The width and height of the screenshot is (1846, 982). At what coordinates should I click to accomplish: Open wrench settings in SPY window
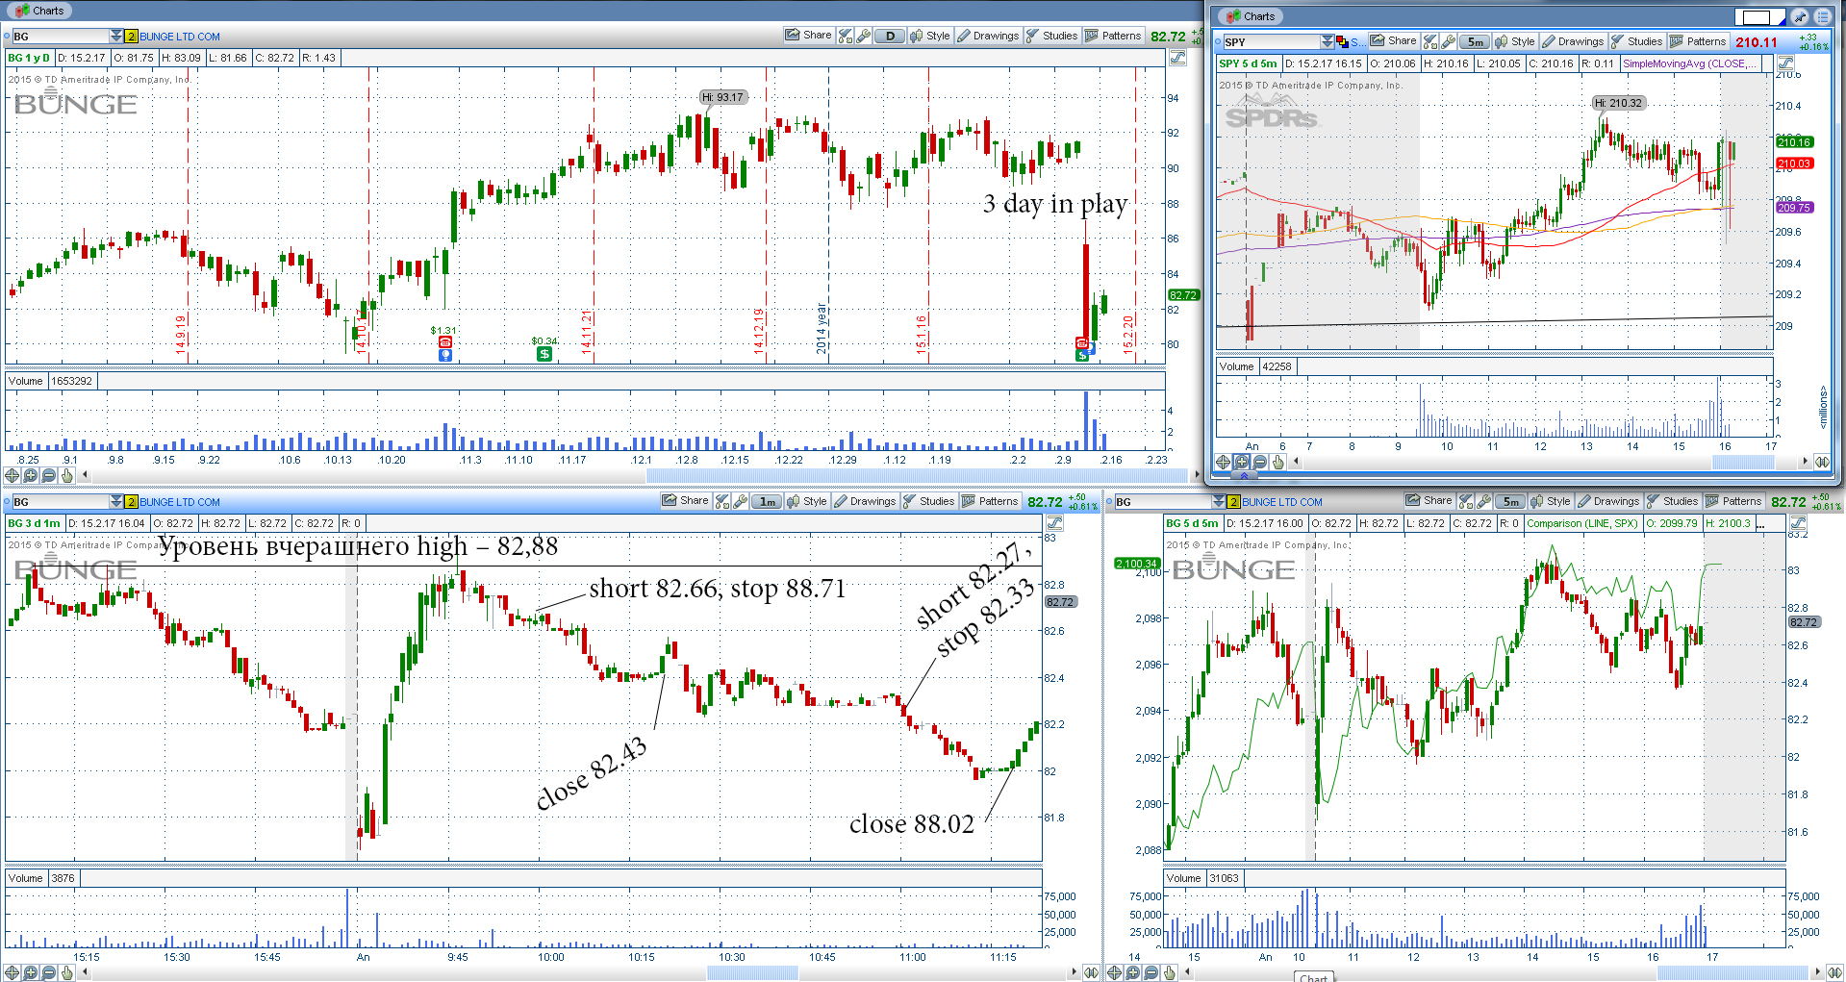(x=1448, y=41)
